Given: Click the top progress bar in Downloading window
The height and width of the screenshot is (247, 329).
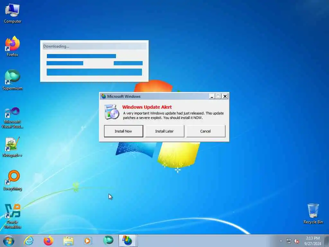Looking at the screenshot, I should pyautogui.click(x=81, y=56).
